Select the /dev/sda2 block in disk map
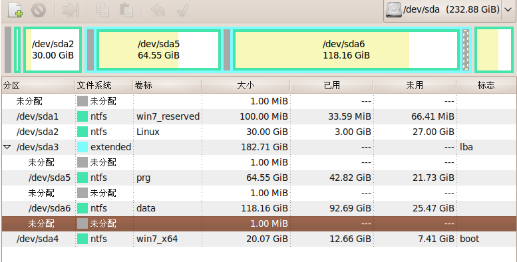The height and width of the screenshot is (262, 517). [x=53, y=50]
